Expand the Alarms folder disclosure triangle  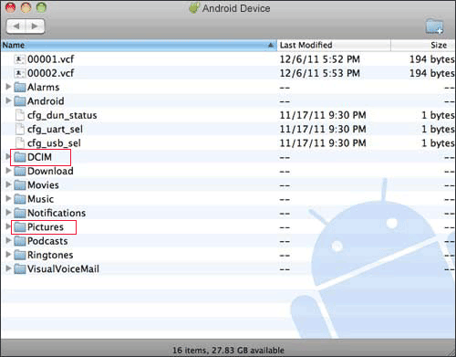(x=8, y=87)
